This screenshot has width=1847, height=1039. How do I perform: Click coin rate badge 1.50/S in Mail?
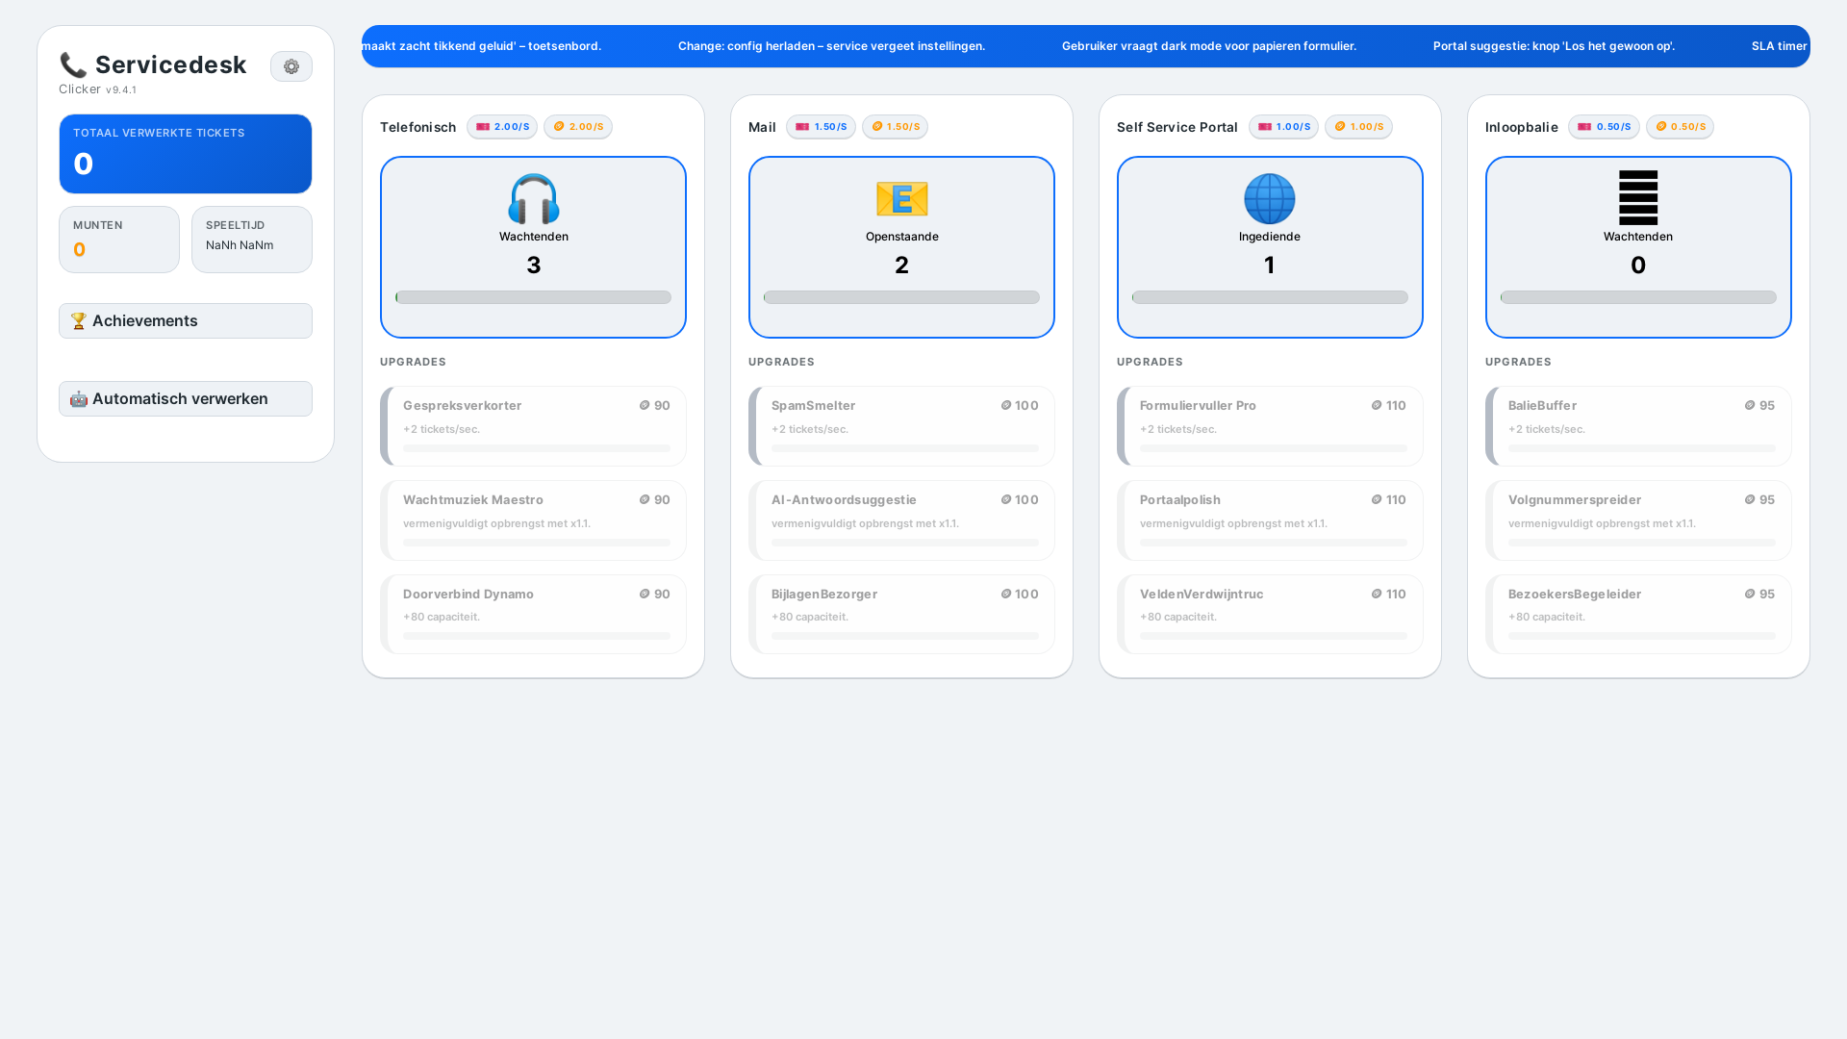tap(895, 127)
